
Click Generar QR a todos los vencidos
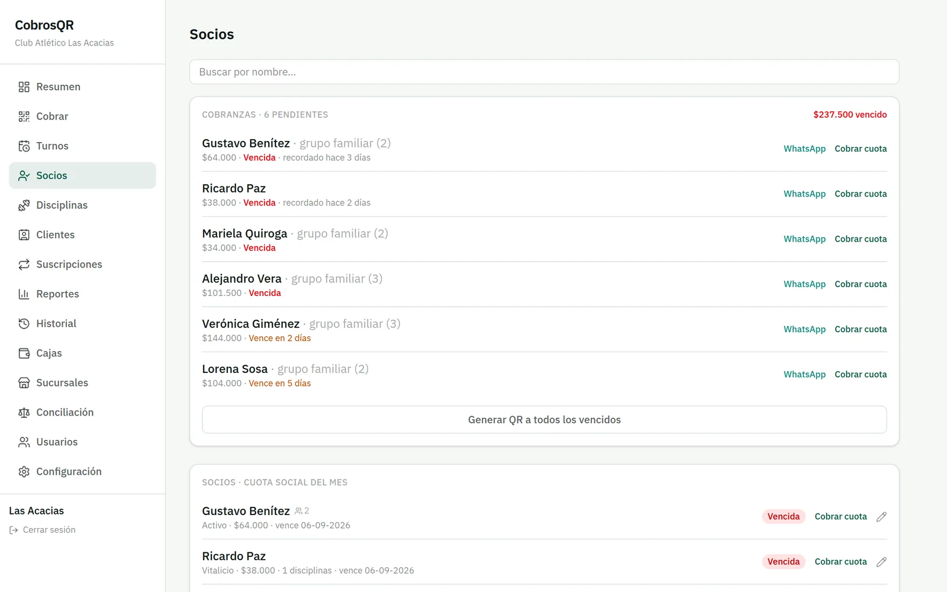(544, 420)
